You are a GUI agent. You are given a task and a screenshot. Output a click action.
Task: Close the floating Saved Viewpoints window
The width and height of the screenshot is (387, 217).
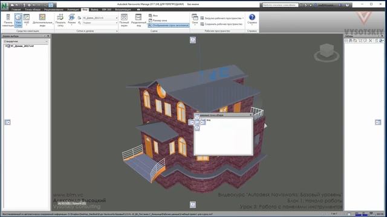[251, 115]
